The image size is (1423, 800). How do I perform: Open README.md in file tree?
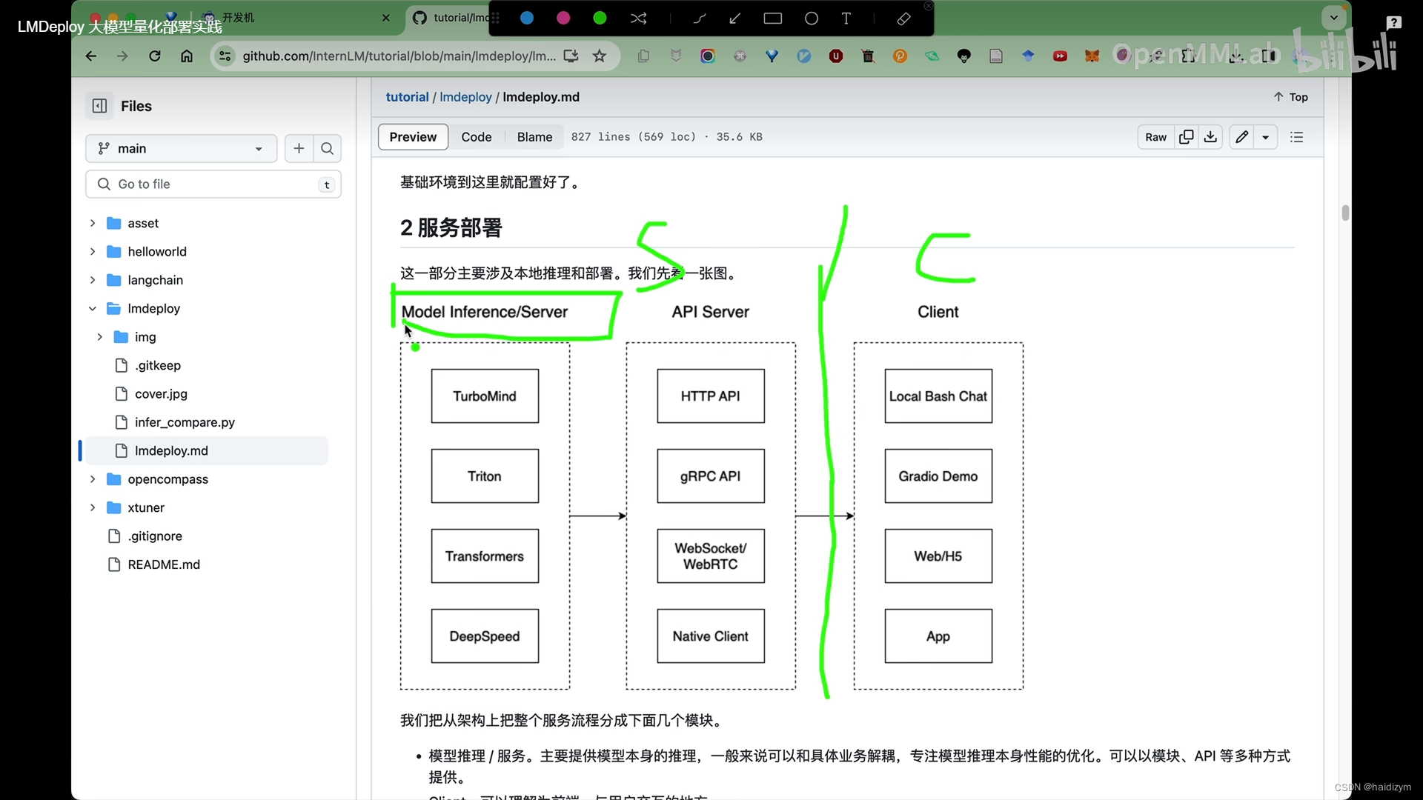tap(164, 564)
